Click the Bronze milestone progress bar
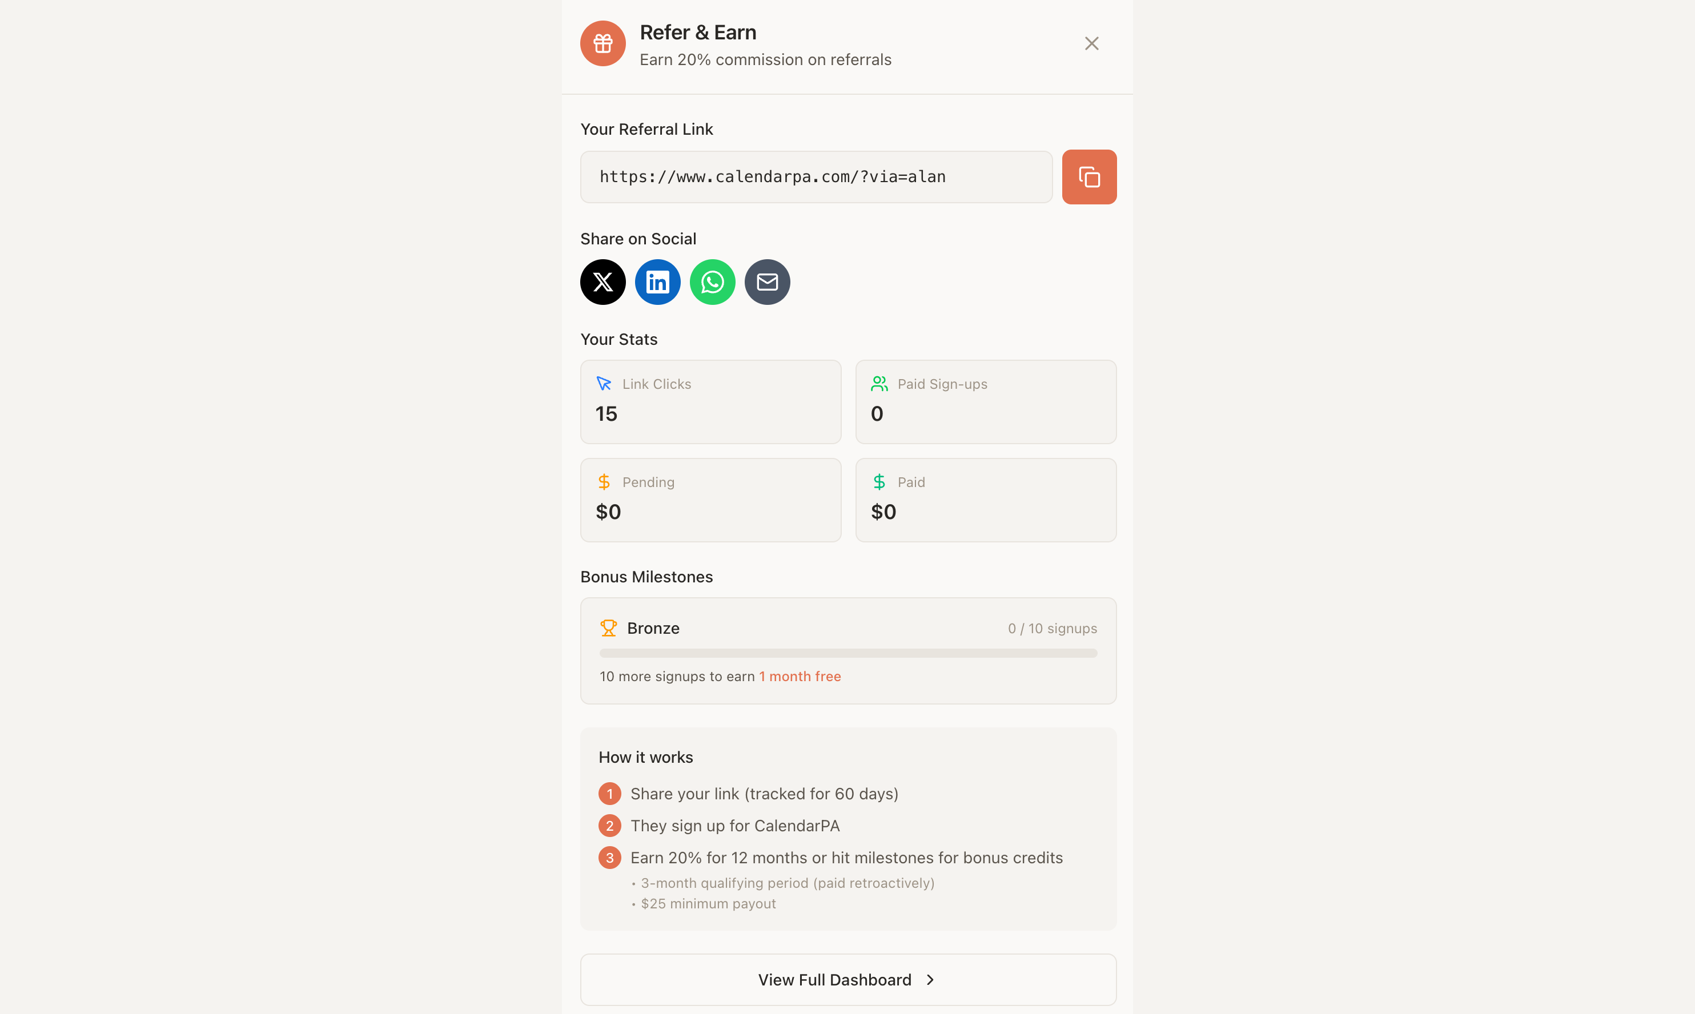This screenshot has height=1014, width=1695. (848, 653)
